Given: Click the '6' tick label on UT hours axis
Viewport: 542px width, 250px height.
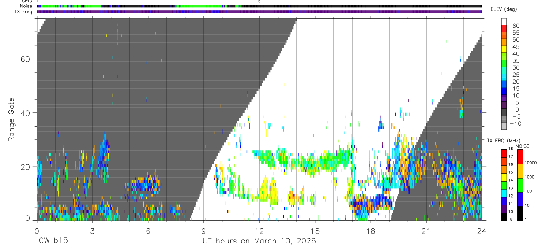Looking at the screenshot, I should coord(148,231).
